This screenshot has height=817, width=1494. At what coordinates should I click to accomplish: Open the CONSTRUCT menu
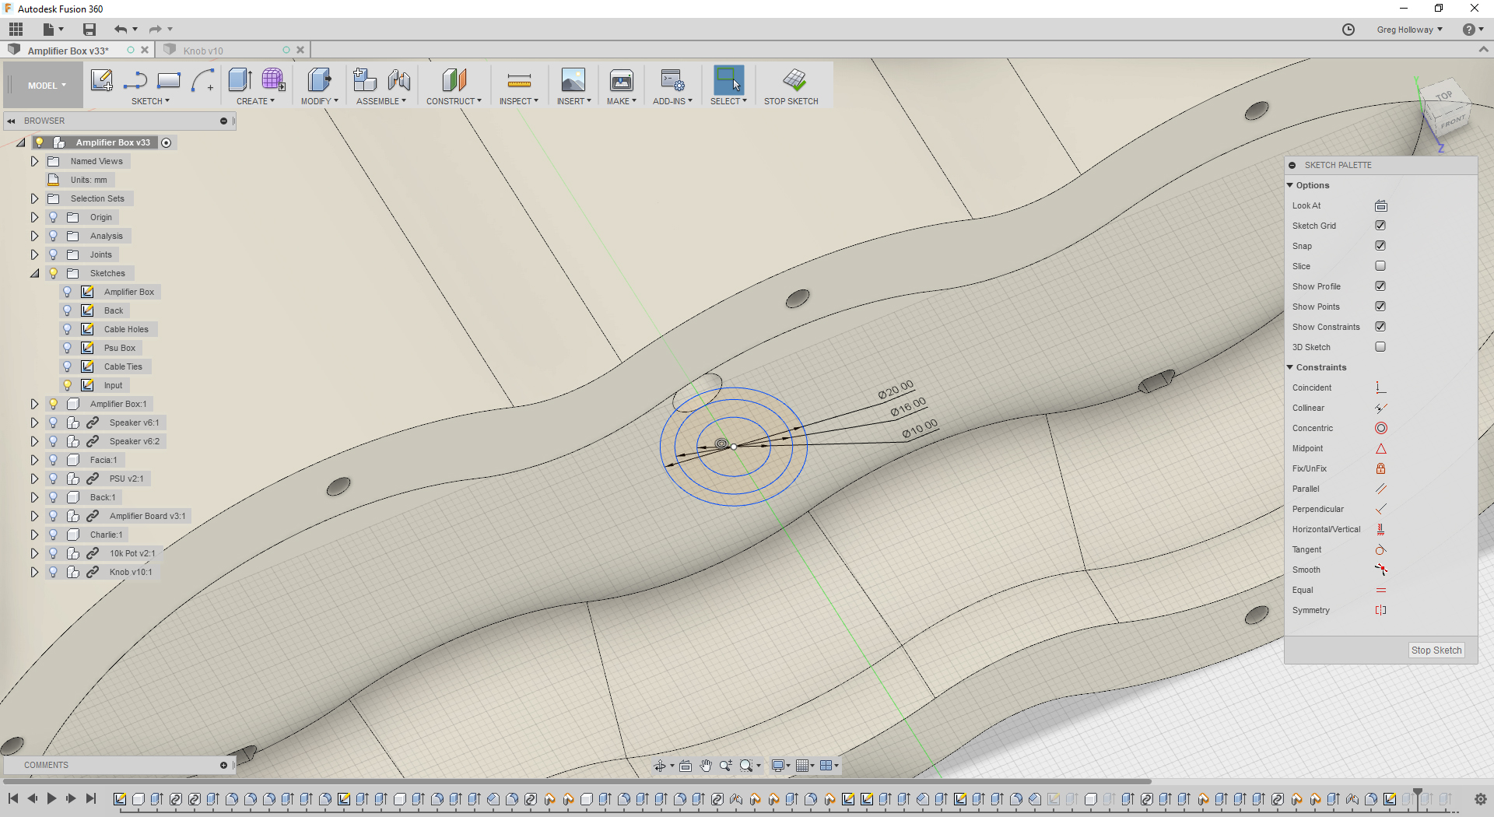point(454,101)
